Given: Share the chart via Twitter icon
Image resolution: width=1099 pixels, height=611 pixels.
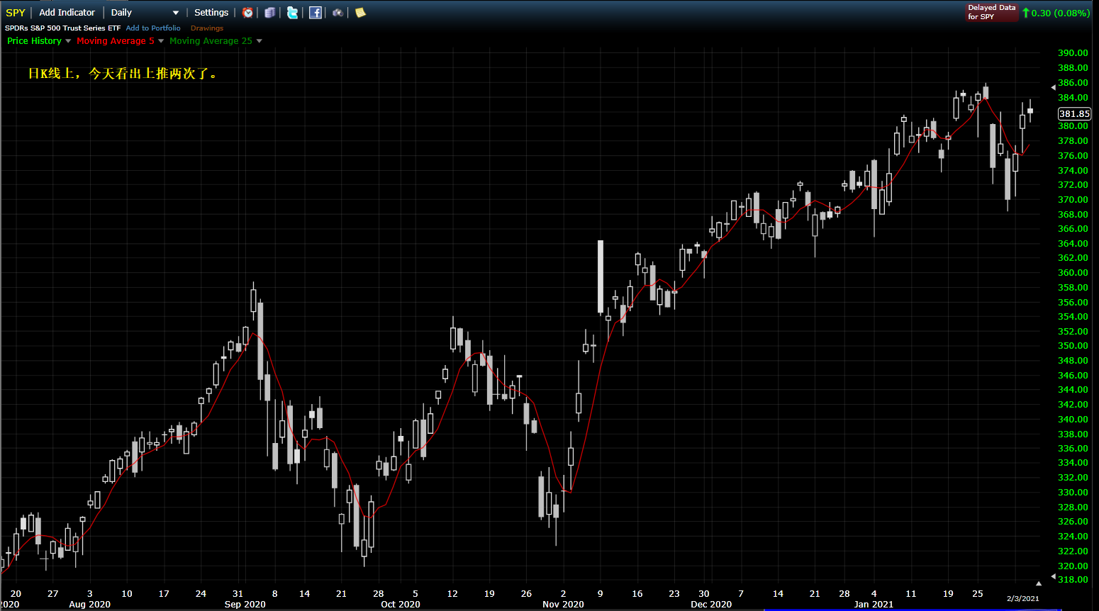Looking at the screenshot, I should click(292, 12).
